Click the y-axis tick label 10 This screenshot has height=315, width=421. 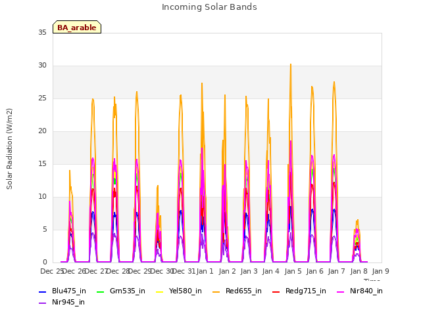point(42,197)
